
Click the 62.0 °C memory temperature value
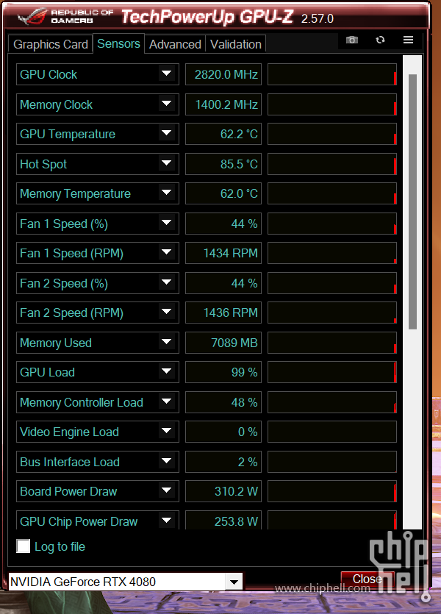(223, 193)
